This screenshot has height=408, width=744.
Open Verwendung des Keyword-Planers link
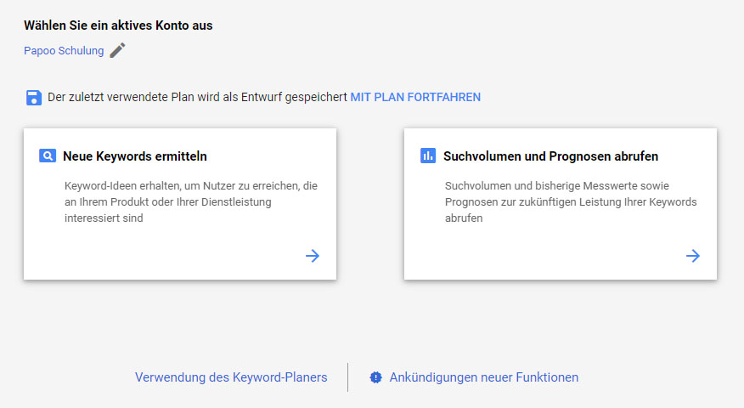(x=231, y=377)
